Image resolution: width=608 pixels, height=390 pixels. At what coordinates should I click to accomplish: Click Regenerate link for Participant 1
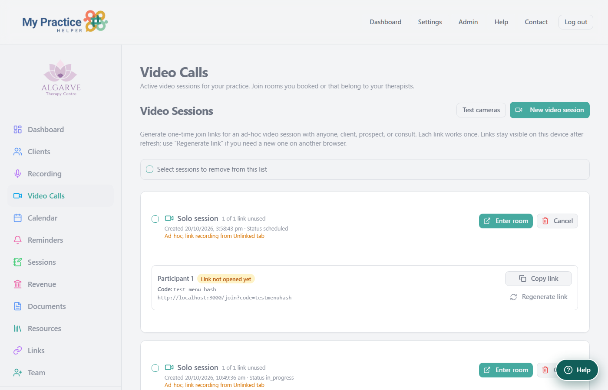pyautogui.click(x=539, y=297)
